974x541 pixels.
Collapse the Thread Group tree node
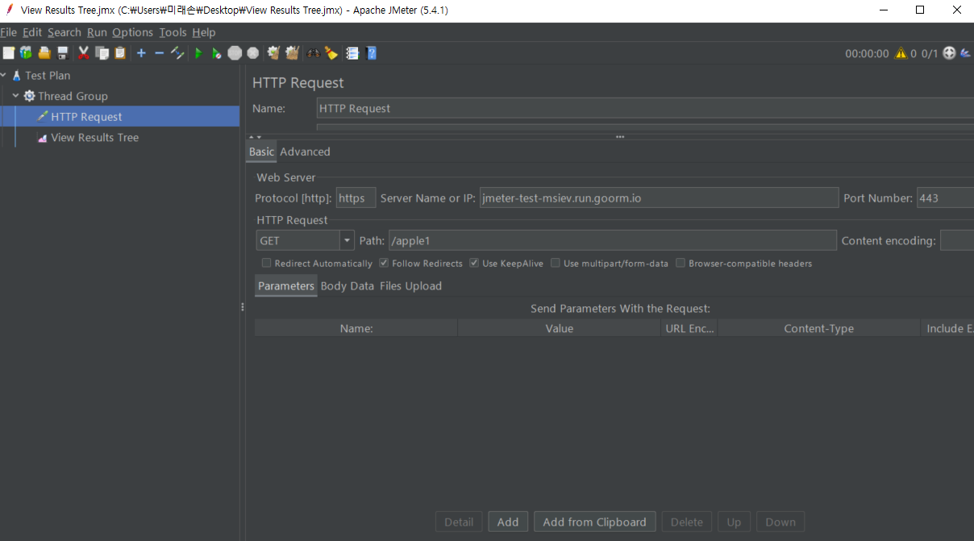coord(15,96)
